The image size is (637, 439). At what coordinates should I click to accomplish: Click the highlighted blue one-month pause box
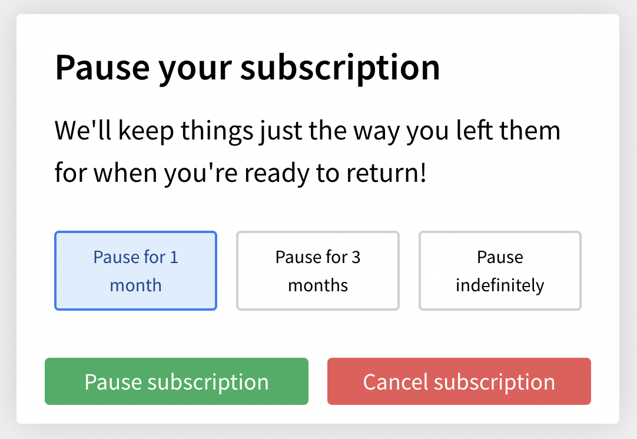tap(135, 271)
